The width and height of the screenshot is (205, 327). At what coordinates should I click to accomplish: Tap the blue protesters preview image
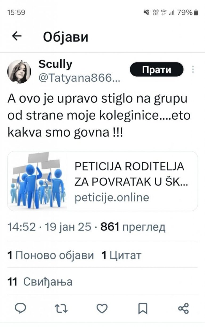tap(37, 181)
